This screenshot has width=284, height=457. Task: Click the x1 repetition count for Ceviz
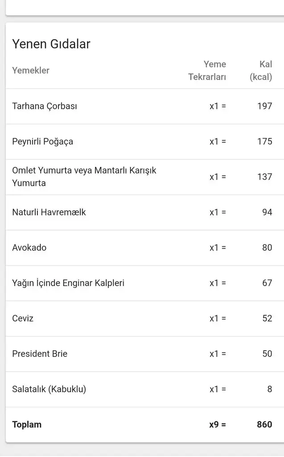(x=218, y=318)
